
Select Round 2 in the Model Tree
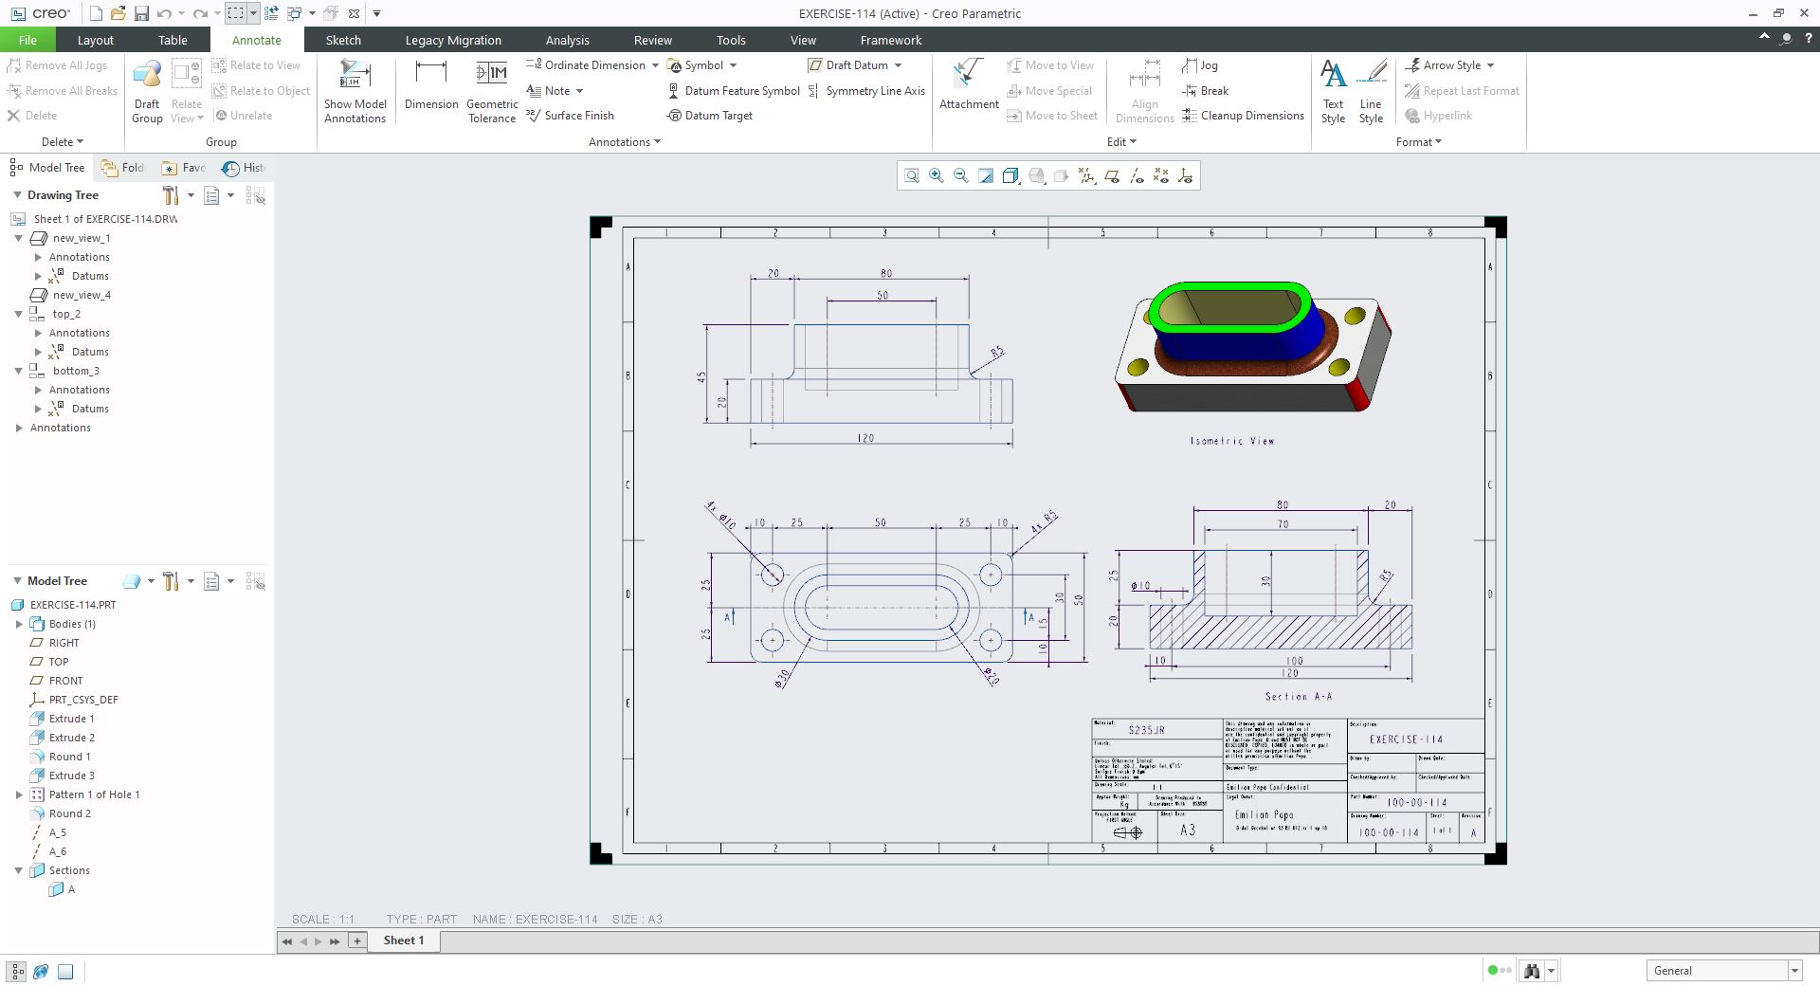tap(60, 813)
